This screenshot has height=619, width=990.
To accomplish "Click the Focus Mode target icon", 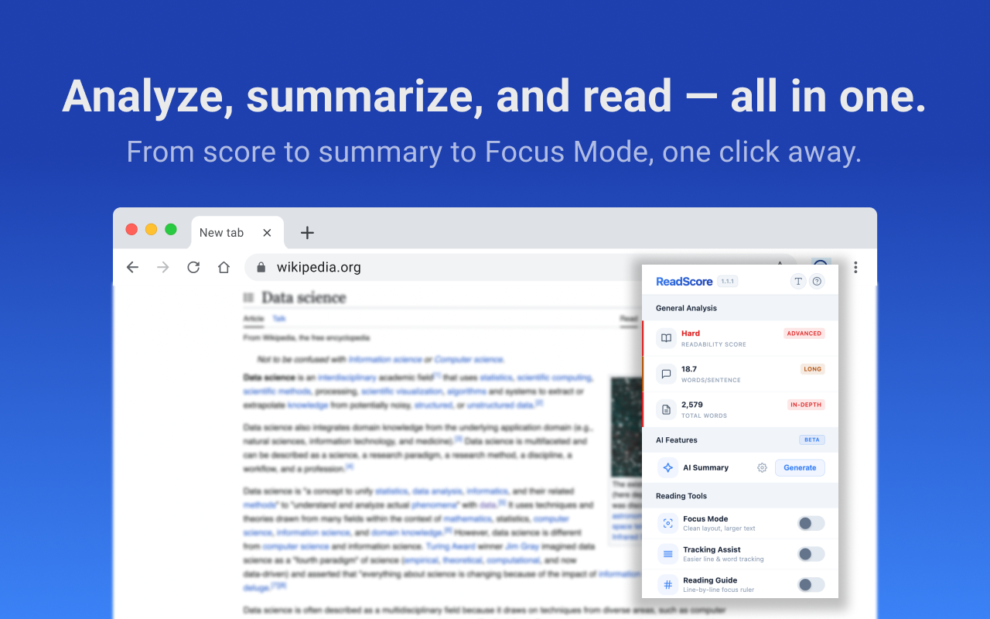I will (x=667, y=523).
